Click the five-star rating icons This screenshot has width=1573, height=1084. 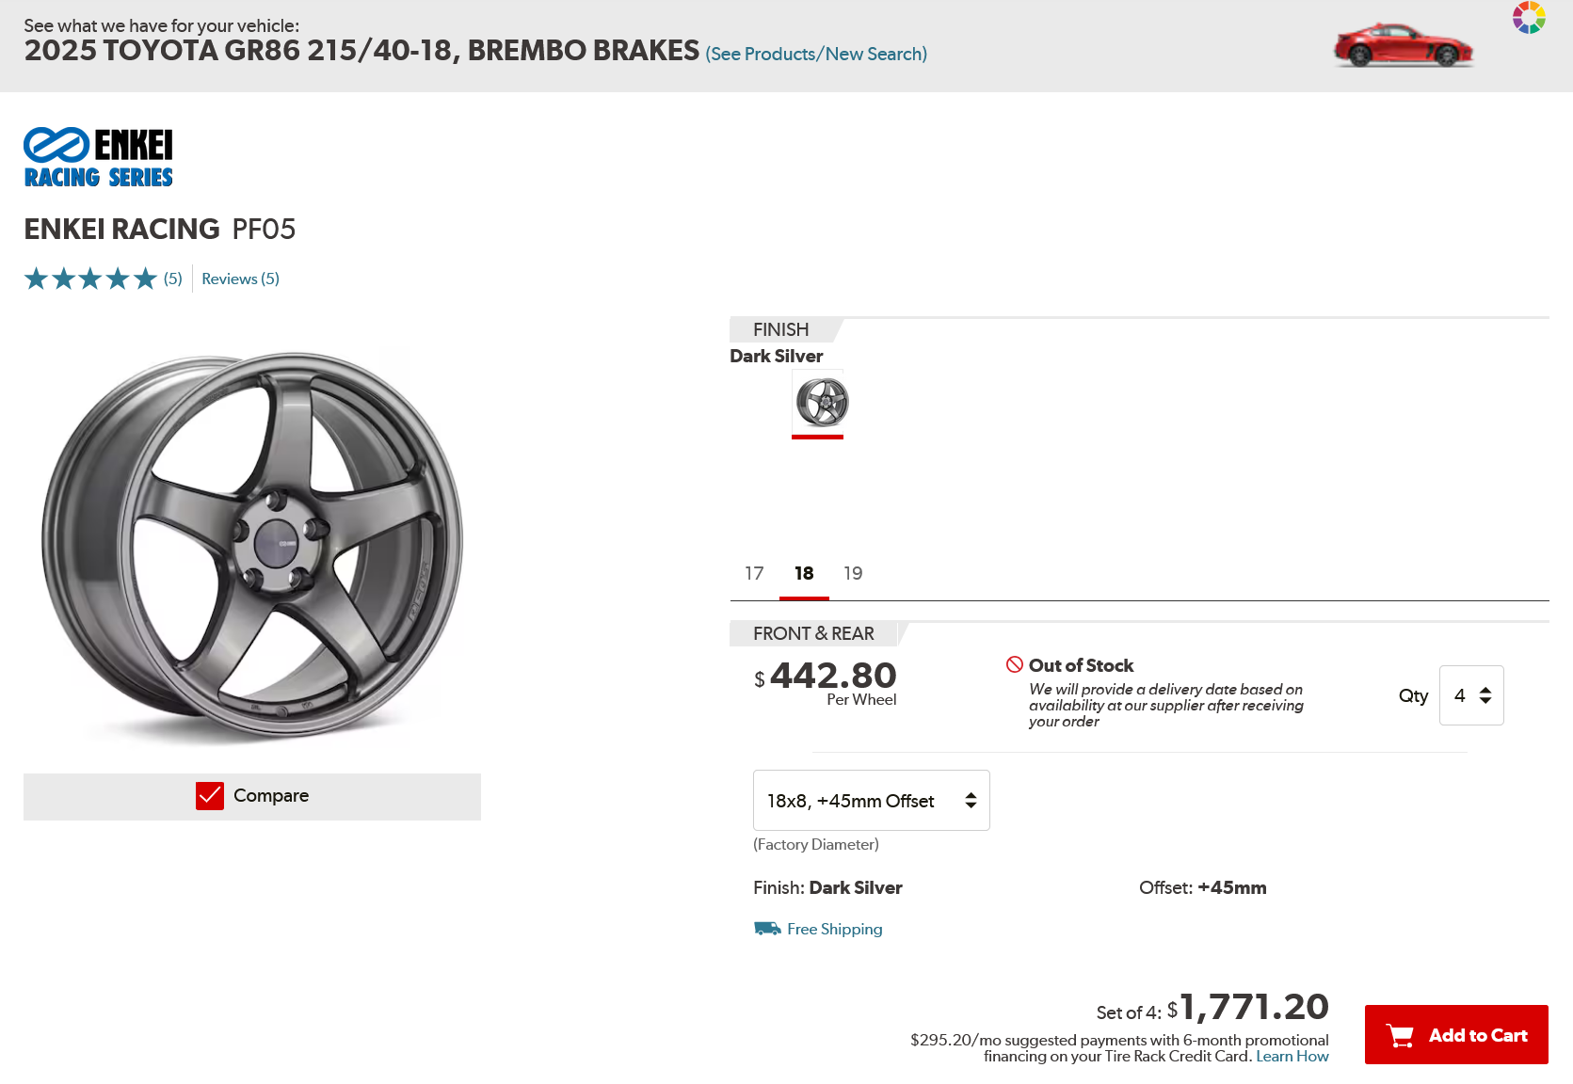pyautogui.click(x=90, y=279)
